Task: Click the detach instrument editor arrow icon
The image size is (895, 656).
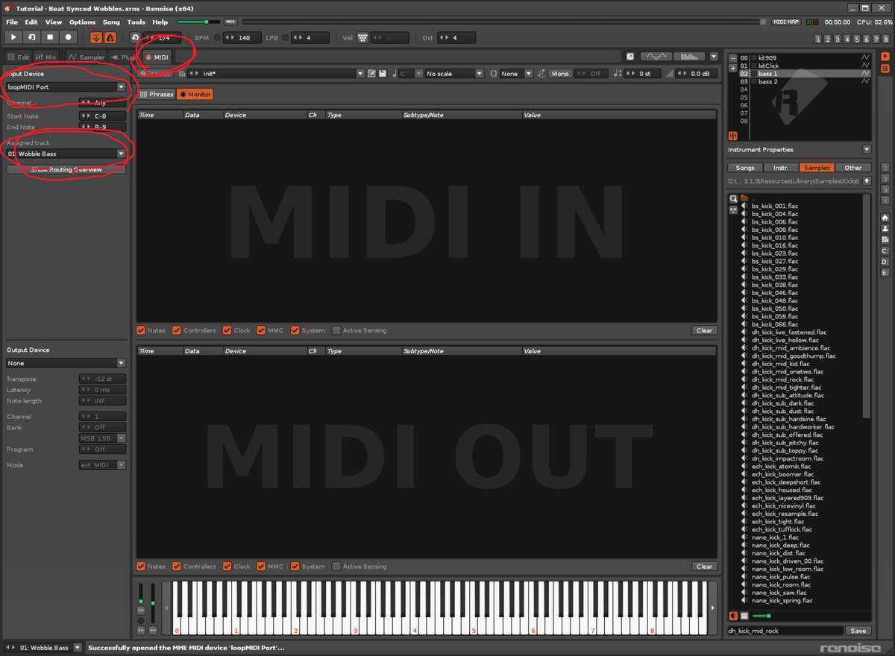Action: 630,57
